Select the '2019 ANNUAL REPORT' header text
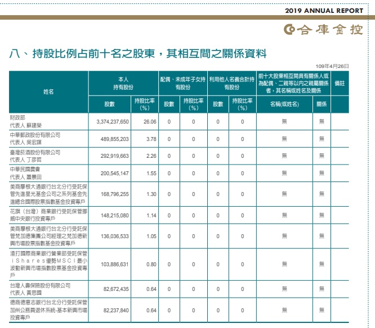 click(x=324, y=11)
